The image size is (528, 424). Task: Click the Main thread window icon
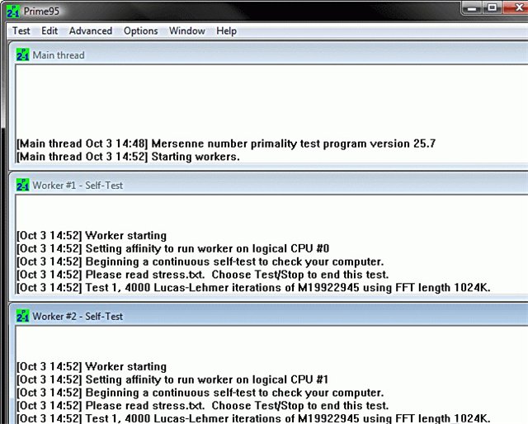[22, 55]
